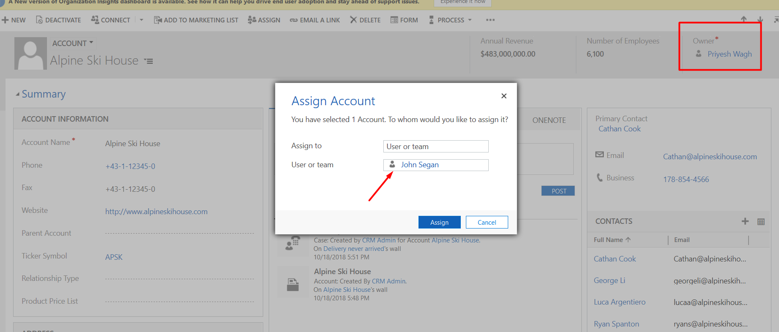Image resolution: width=779 pixels, height=332 pixels.
Task: Switch to the OneNote tab
Action: (549, 120)
